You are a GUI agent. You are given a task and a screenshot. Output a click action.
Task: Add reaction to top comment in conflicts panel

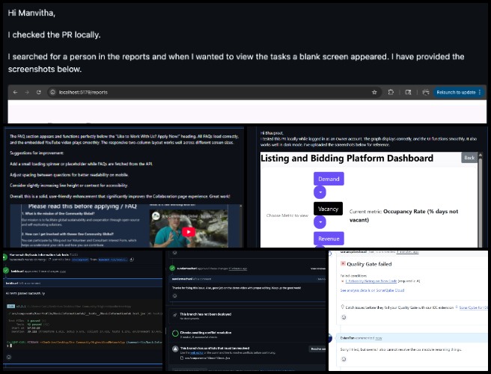[174, 253]
